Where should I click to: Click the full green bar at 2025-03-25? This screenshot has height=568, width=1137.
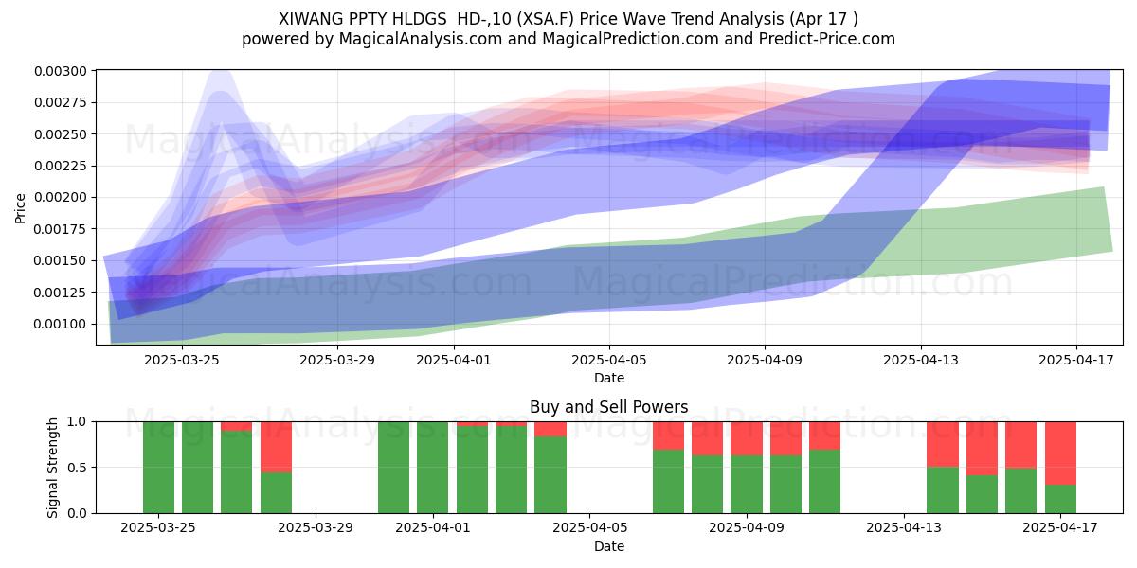coord(158,468)
